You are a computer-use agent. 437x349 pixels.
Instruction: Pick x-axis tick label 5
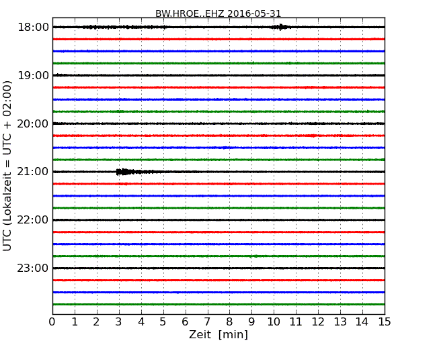163,322
